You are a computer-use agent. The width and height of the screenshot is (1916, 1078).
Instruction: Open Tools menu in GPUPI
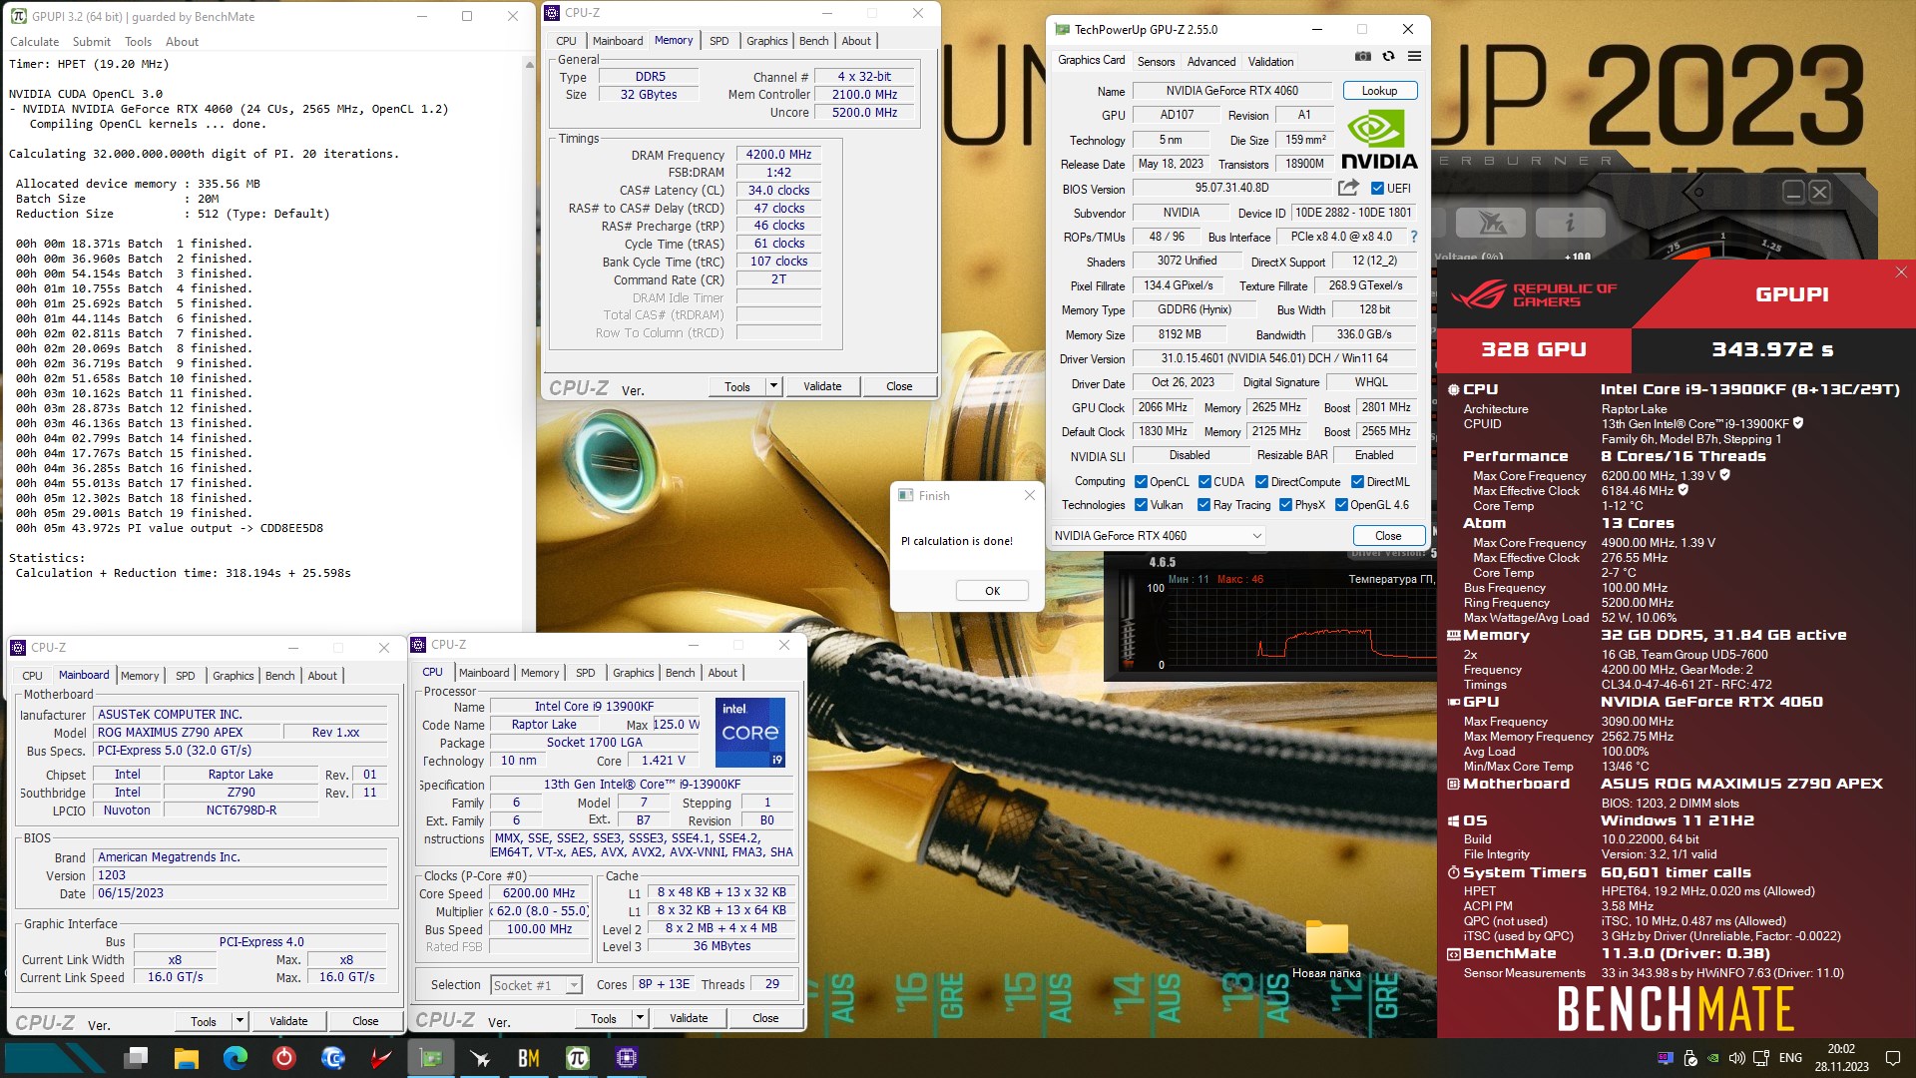click(x=138, y=42)
